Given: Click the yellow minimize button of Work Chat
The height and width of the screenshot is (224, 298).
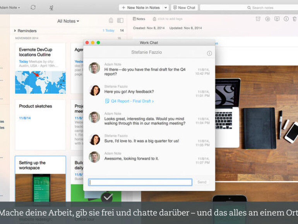Looking at the screenshot, I should (92, 43).
